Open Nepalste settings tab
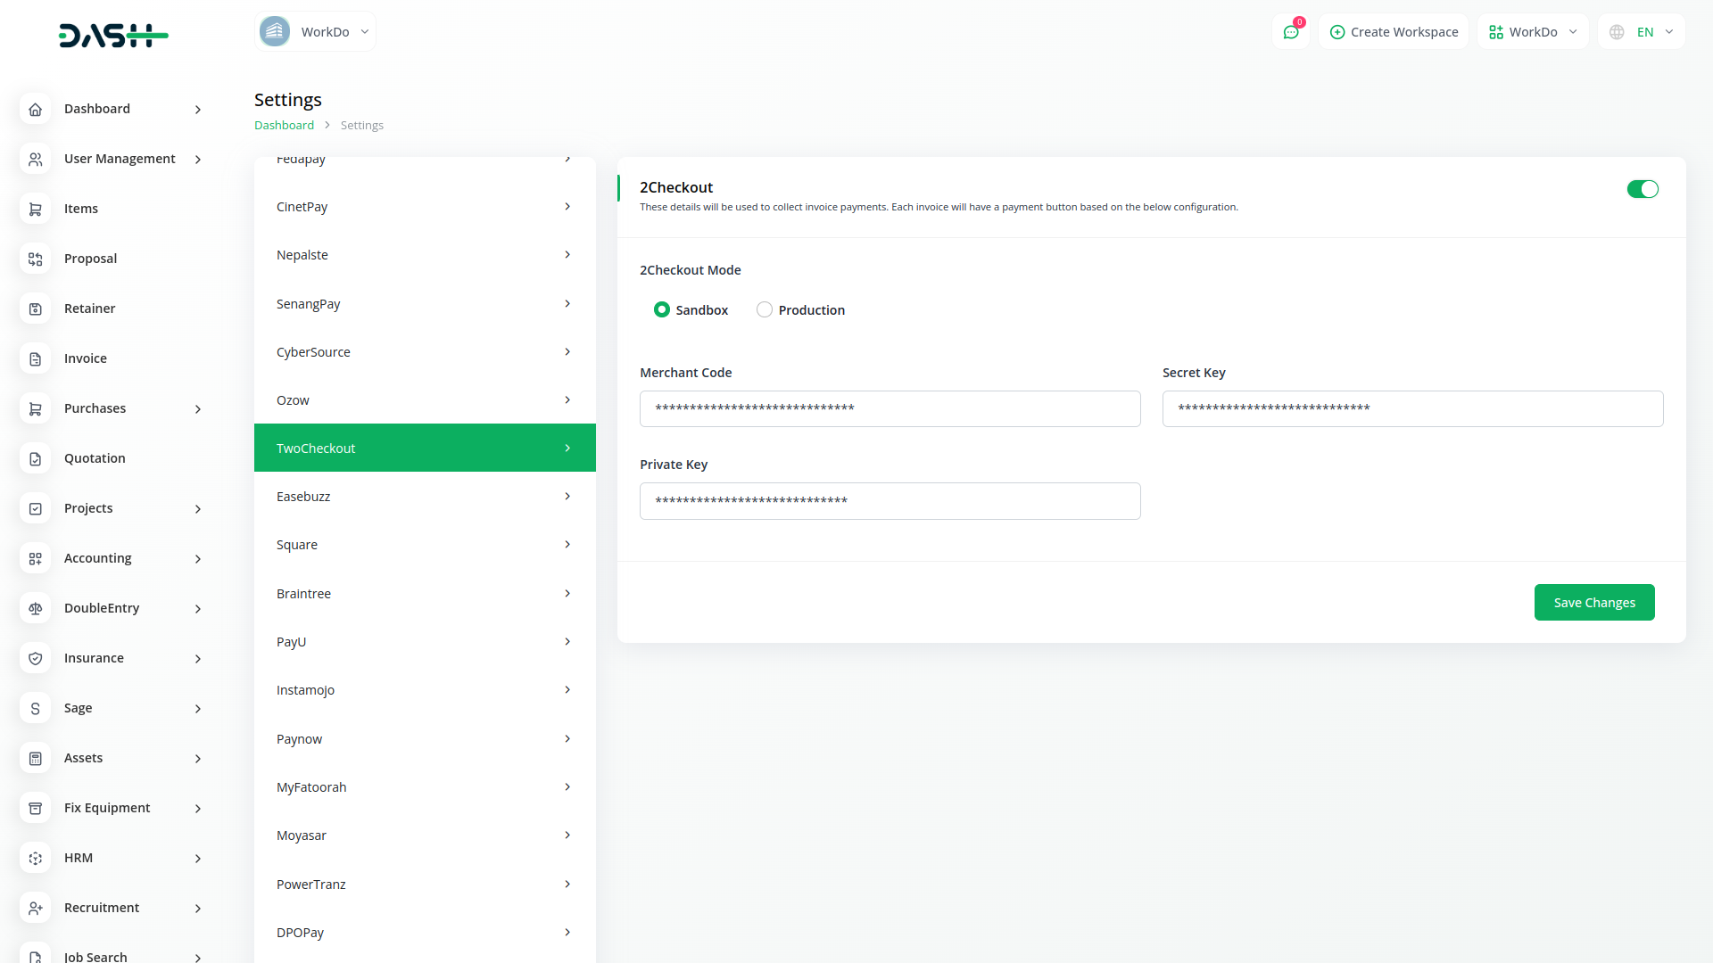This screenshot has width=1713, height=963. click(425, 255)
